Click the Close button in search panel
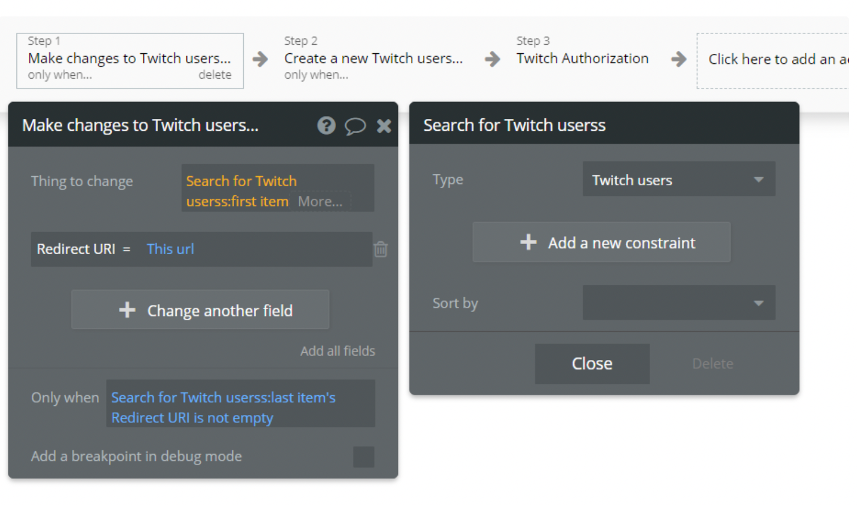 point(592,363)
